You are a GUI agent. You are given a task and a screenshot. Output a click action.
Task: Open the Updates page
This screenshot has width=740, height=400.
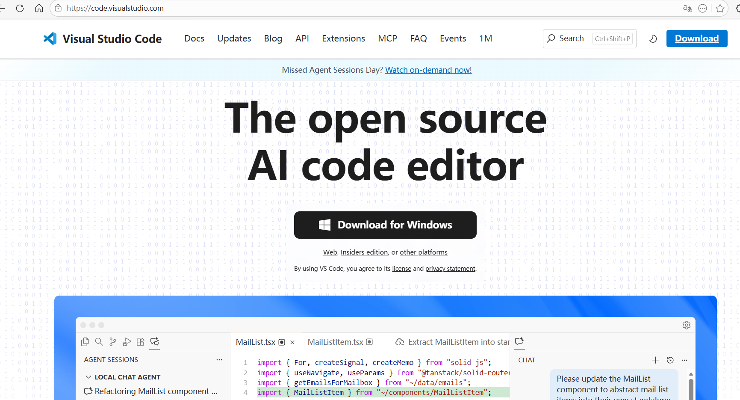234,39
